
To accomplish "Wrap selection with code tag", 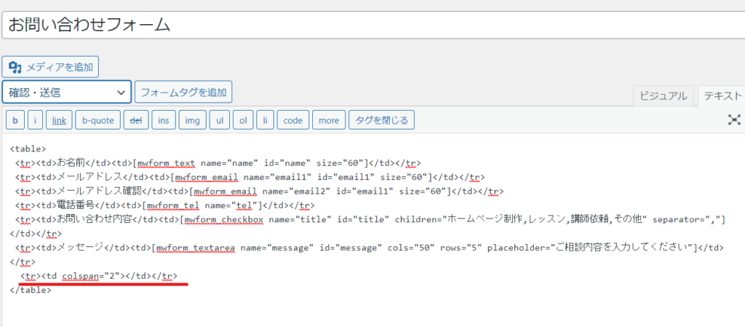I will pos(292,120).
